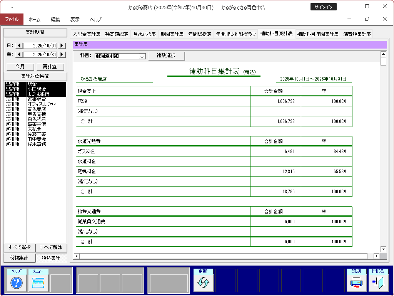The height and width of the screenshot is (296, 394).
Task: Expand the 科目 account dropdown
Action: [x=142, y=56]
